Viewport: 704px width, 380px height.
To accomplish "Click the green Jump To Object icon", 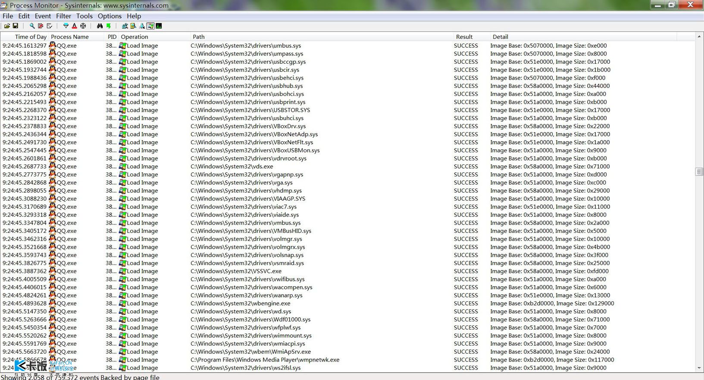I will pyautogui.click(x=109, y=26).
